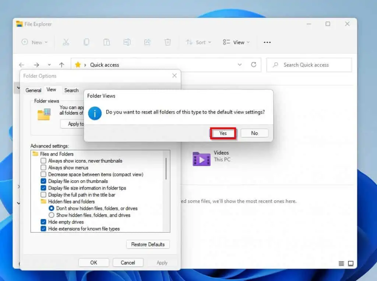Click the Refresh icon beside address bar

[x=254, y=65]
